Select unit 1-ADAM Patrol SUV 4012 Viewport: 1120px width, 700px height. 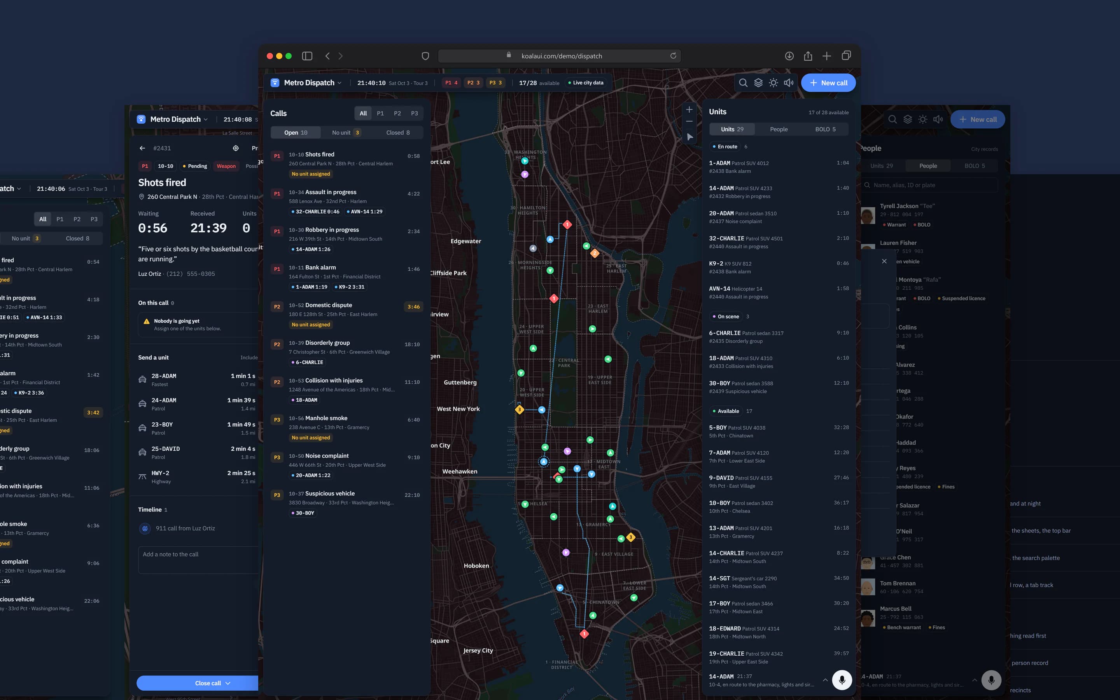(779, 167)
